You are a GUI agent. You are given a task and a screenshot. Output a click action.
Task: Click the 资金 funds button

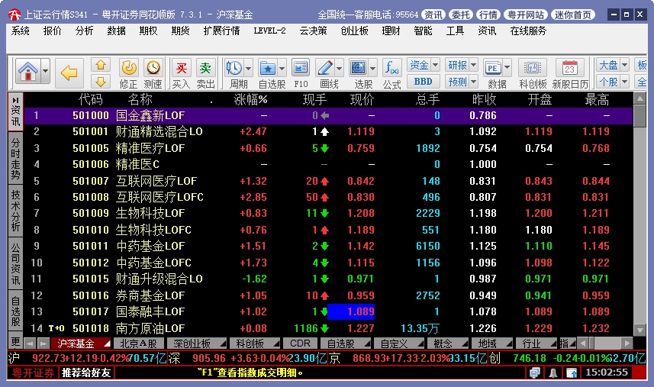(x=419, y=65)
